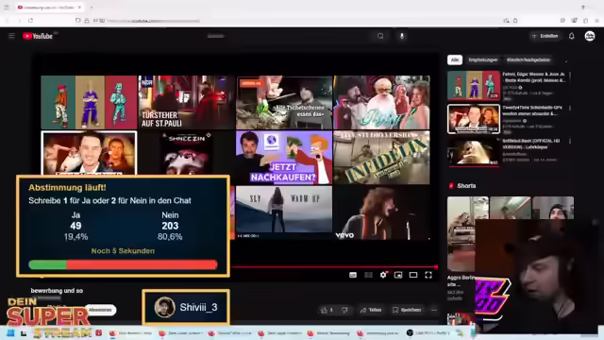The image size is (604, 340).
Task: Open video player settings gear
Action: pyautogui.click(x=383, y=275)
